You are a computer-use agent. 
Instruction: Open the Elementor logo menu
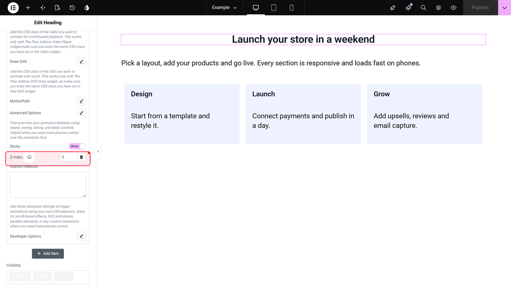point(13,8)
